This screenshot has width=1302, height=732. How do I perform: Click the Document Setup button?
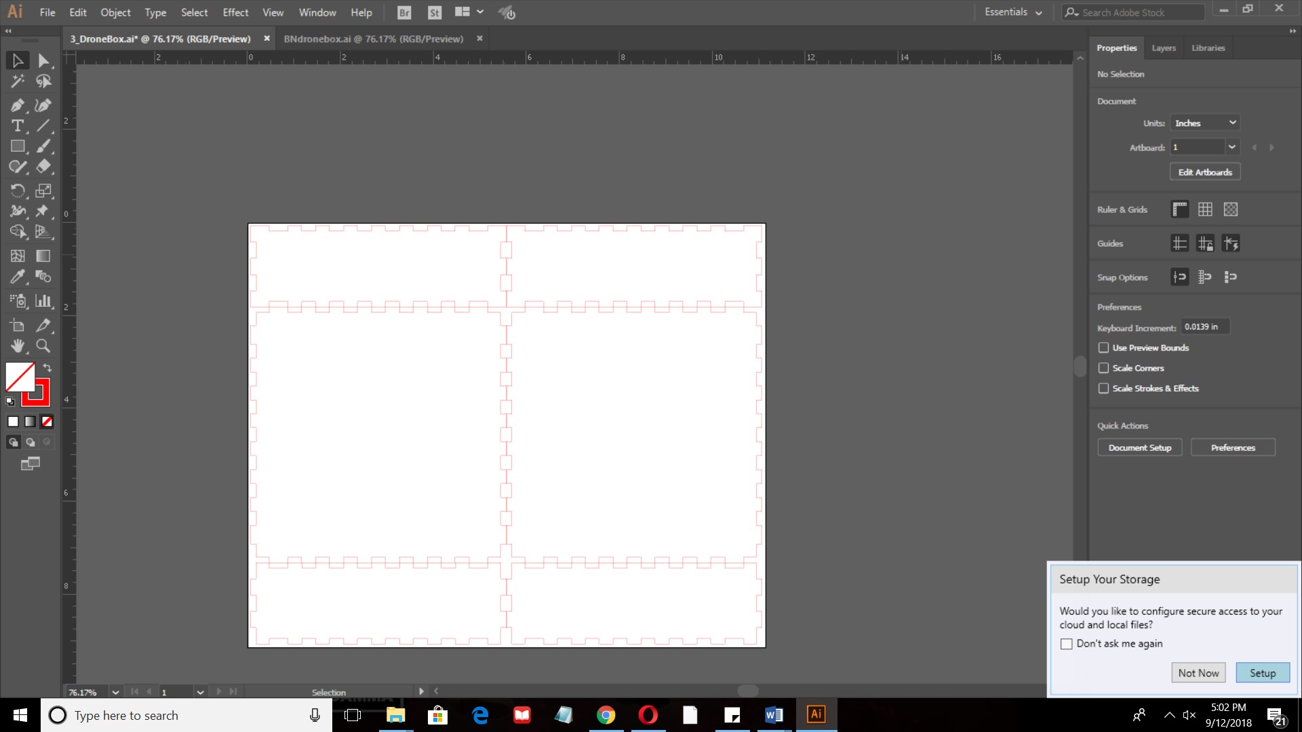(1139, 448)
